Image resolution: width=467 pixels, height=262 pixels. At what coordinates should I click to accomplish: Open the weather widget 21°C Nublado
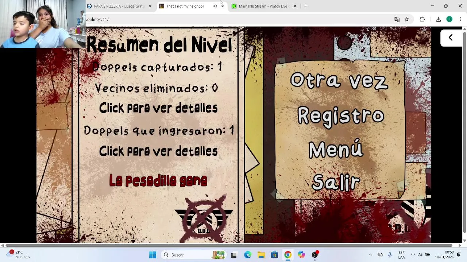click(18, 255)
